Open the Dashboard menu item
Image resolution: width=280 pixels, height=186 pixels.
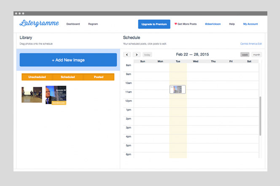tap(73, 24)
